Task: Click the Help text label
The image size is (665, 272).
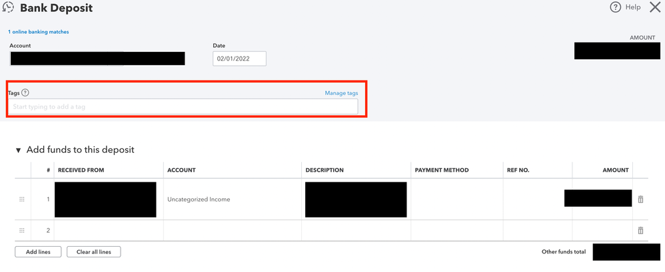Action: 633,7
